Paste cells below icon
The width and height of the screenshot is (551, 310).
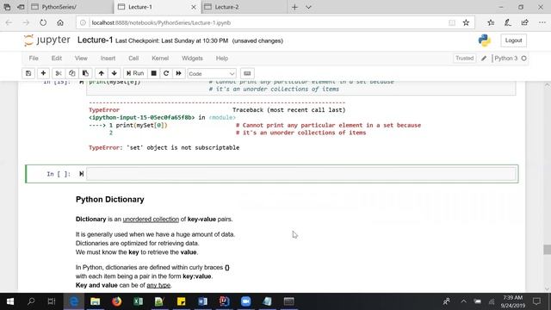point(85,73)
